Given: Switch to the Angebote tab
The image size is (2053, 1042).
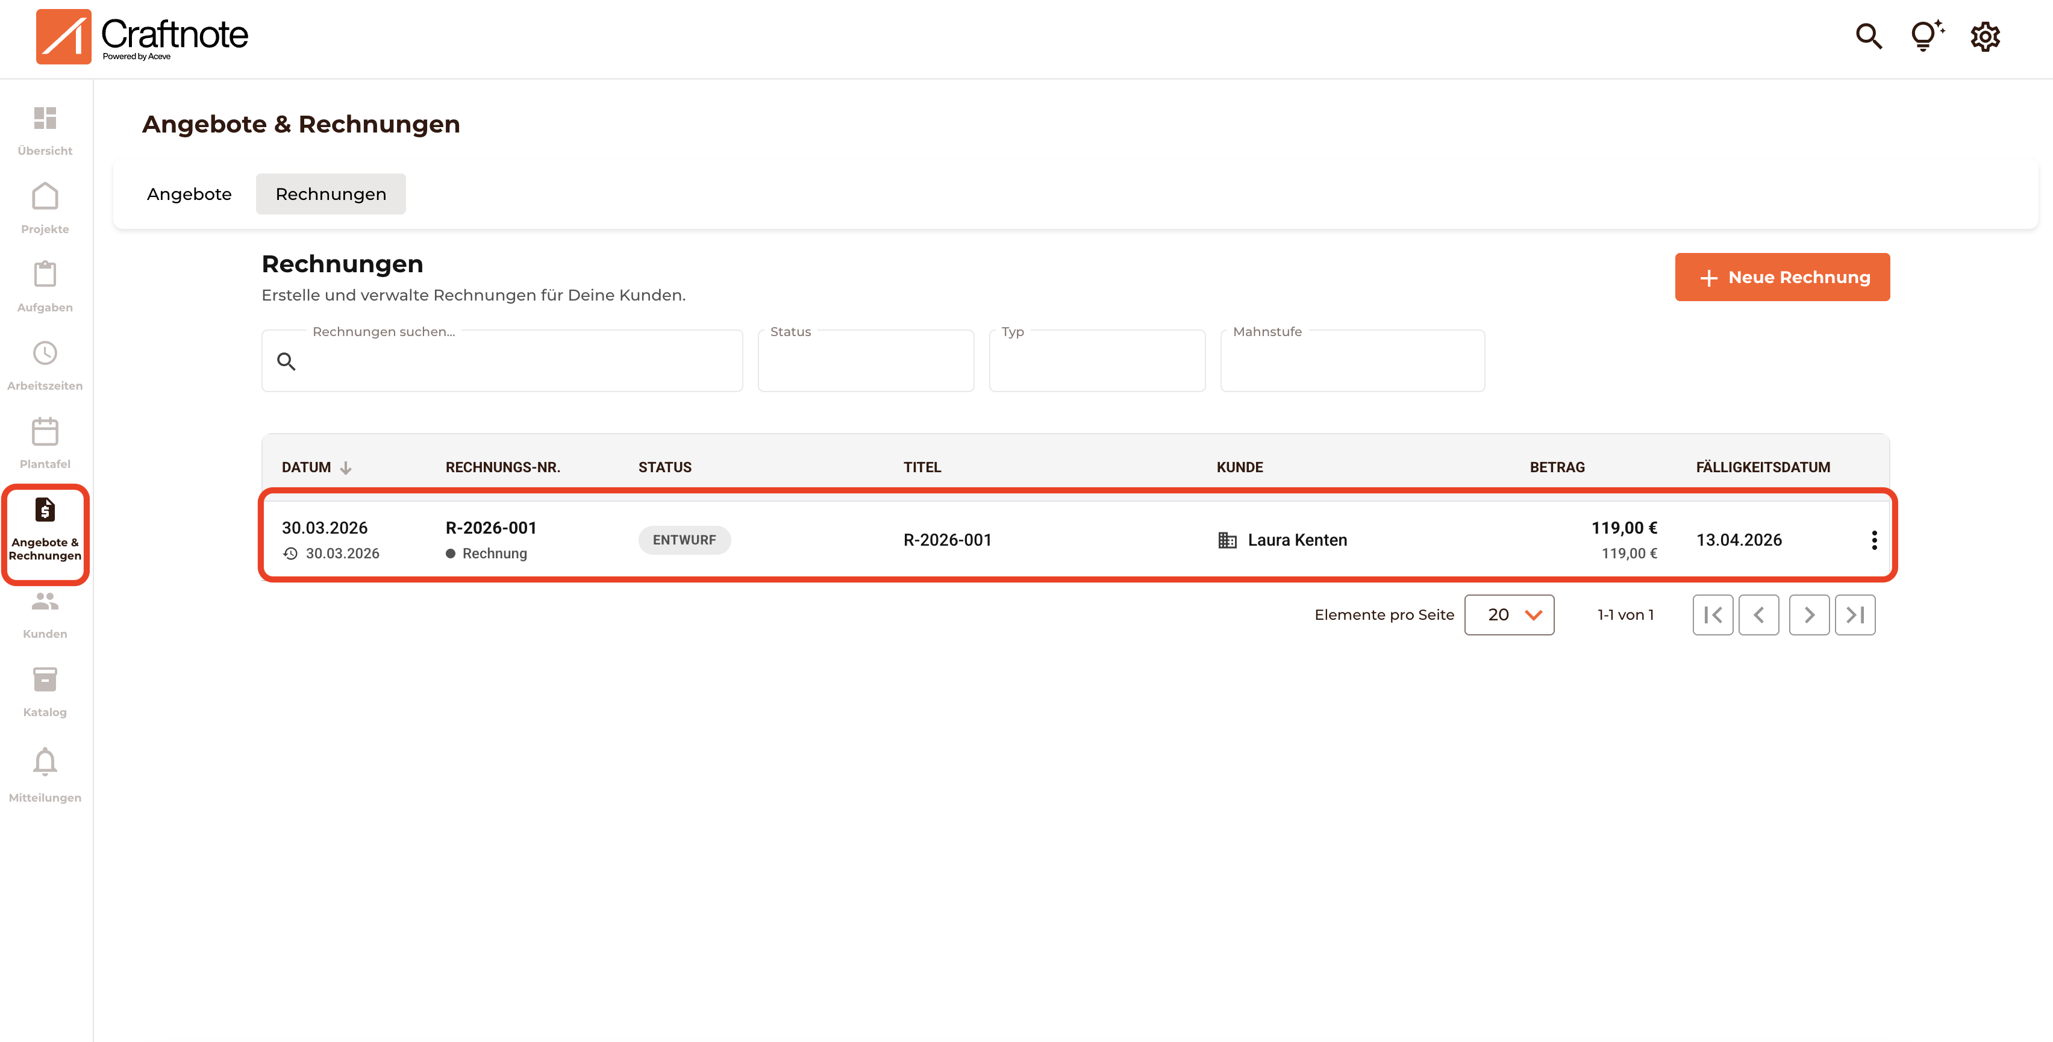Looking at the screenshot, I should [189, 195].
